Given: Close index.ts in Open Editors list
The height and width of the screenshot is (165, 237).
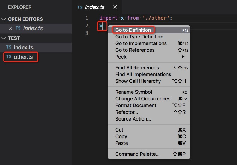Looking at the screenshot, I should tap(10, 28).
